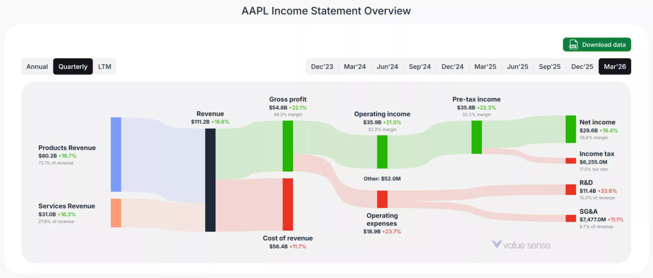
Task: Click the value sense logo icon
Action: [497, 245]
